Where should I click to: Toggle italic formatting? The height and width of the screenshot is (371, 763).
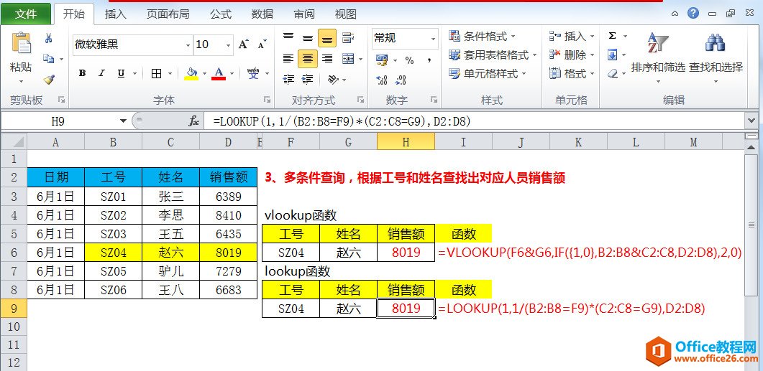tap(101, 73)
